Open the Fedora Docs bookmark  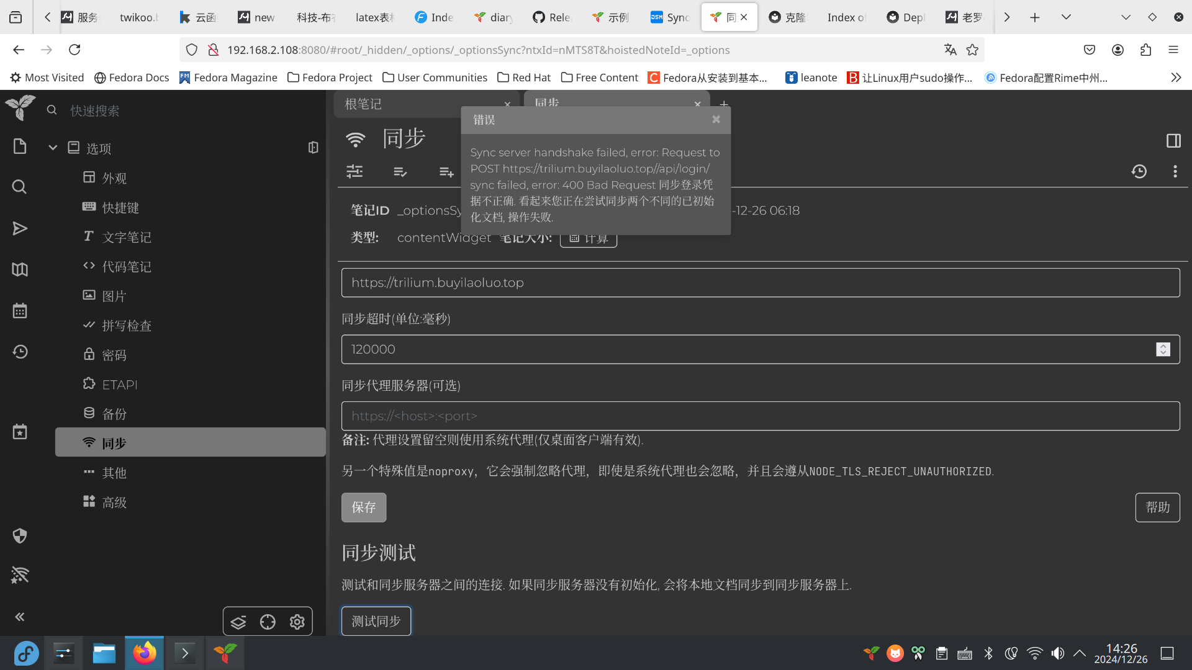[132, 78]
